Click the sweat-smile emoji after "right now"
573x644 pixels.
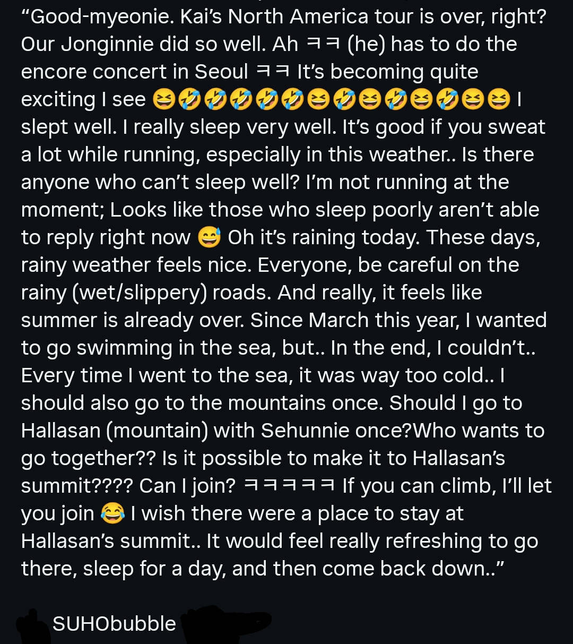click(x=209, y=238)
